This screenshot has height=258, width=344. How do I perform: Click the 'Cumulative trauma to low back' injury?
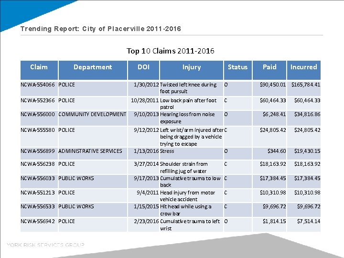(190, 182)
